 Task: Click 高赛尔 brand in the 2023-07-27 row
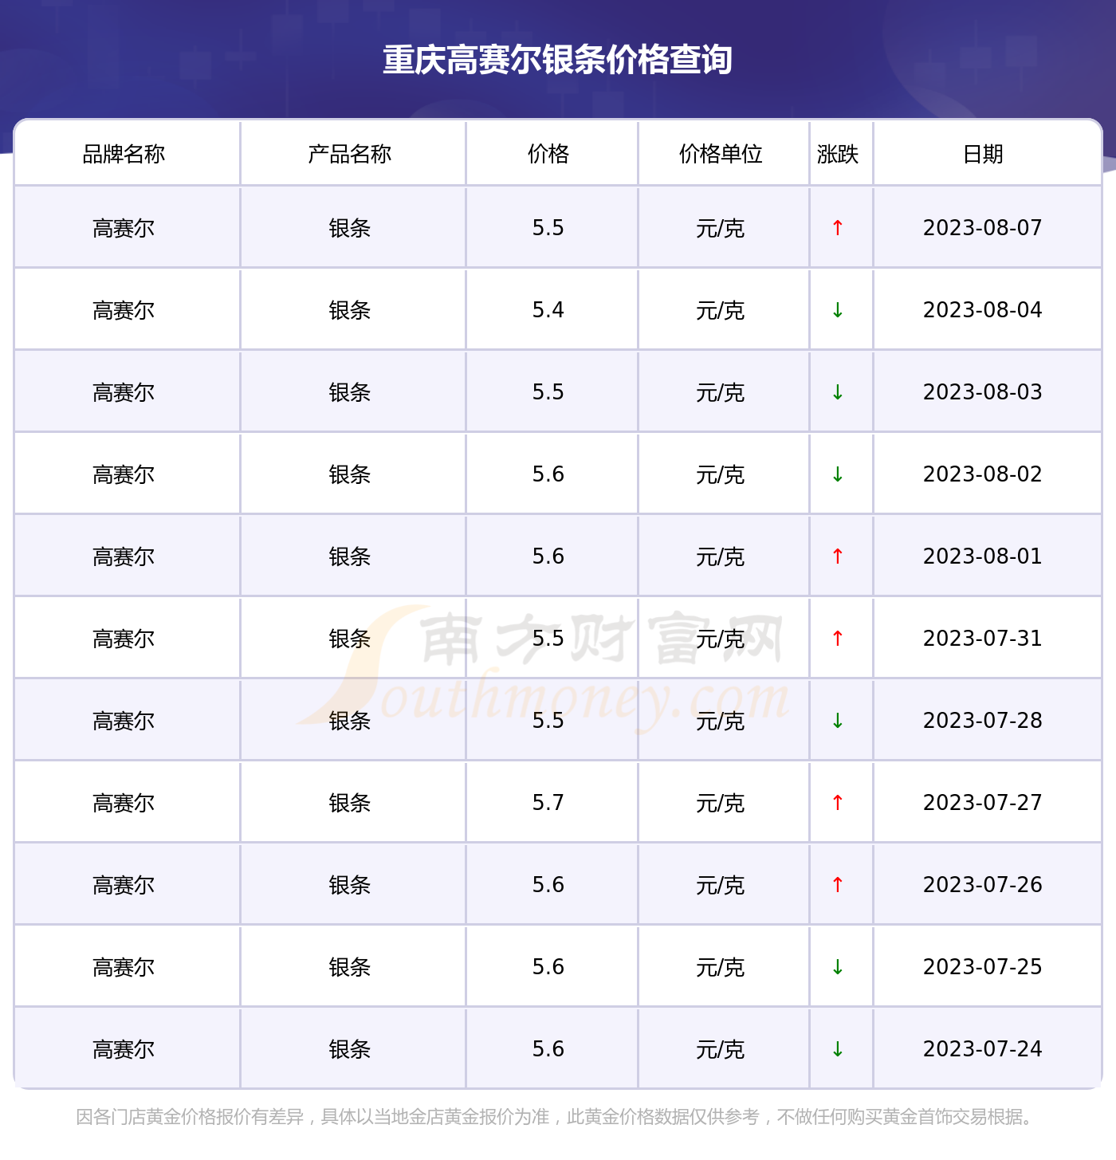pos(124,804)
